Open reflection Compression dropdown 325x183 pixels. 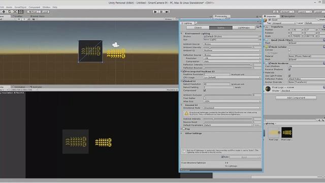[x=232, y=62]
